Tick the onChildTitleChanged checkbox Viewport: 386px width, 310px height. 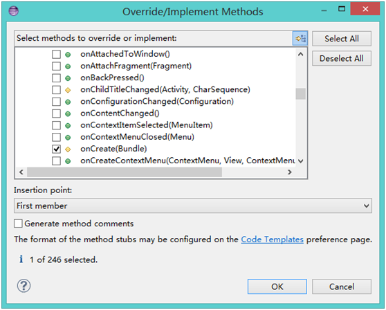coord(56,90)
